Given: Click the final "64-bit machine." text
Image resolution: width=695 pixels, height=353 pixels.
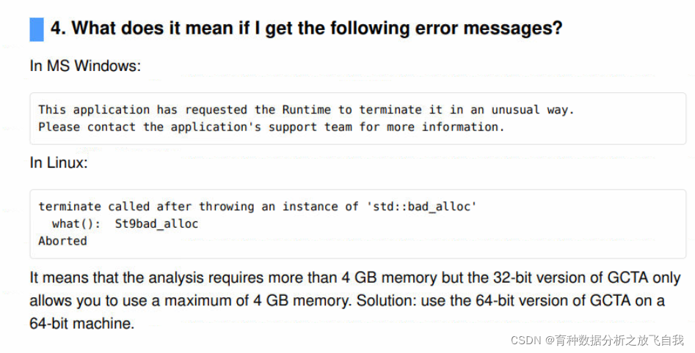Looking at the screenshot, I should (82, 323).
